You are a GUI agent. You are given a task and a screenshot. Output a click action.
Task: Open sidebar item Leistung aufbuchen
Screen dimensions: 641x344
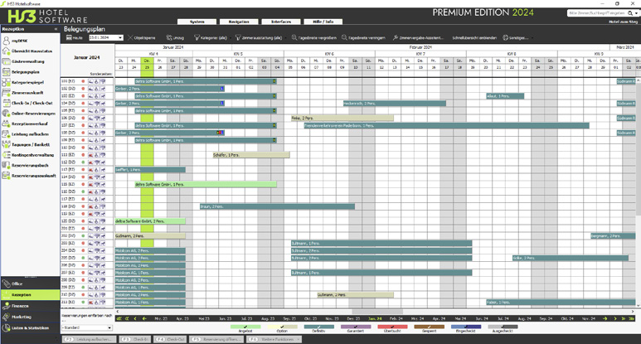point(26,134)
